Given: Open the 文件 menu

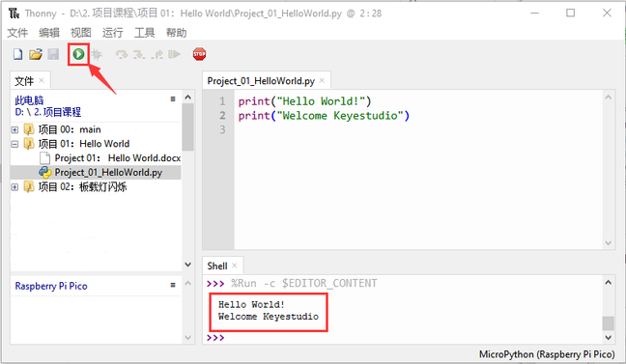Looking at the screenshot, I should [x=17, y=32].
